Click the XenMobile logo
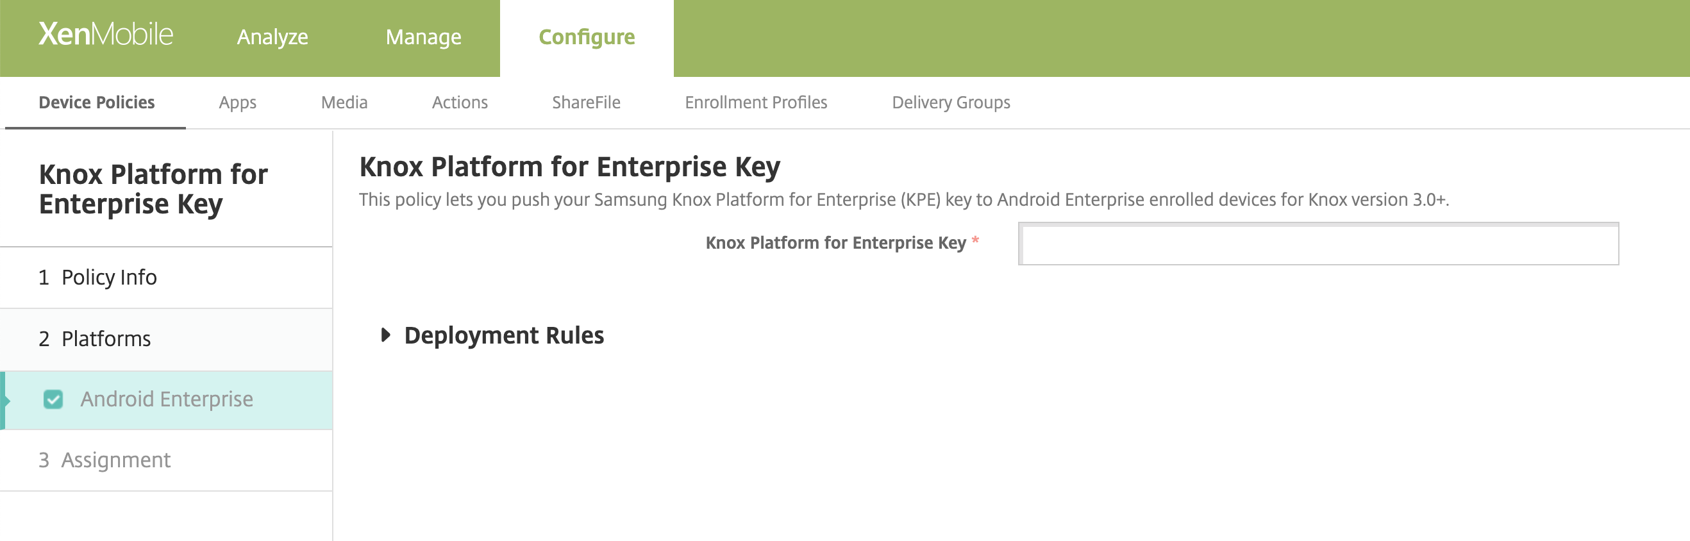 tap(106, 34)
